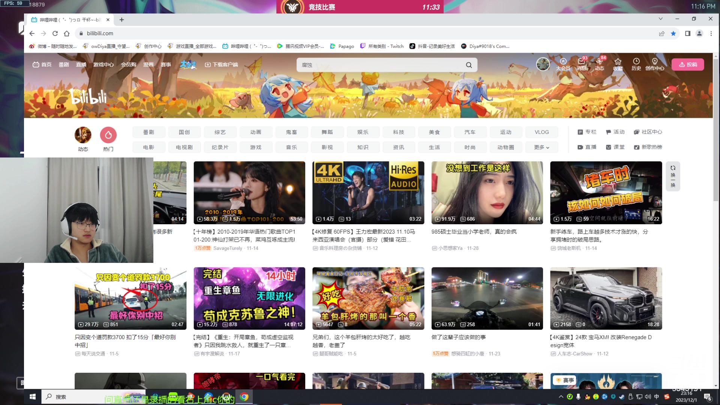Reload the page with the refresh icon
The image size is (720, 405).
[x=55, y=33]
